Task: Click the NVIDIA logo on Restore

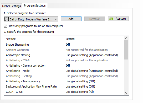Action: 111,19
